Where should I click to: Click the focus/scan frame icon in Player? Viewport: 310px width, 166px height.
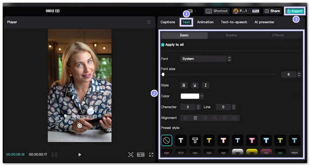[x=131, y=155]
